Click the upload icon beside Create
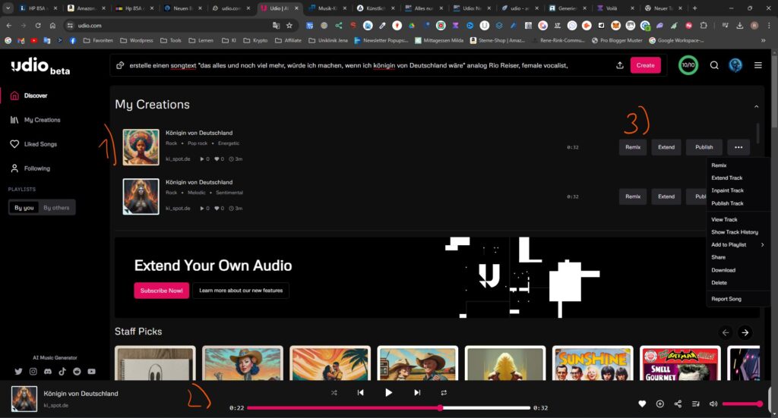Viewport: 778px width, 418px height. 620,65
